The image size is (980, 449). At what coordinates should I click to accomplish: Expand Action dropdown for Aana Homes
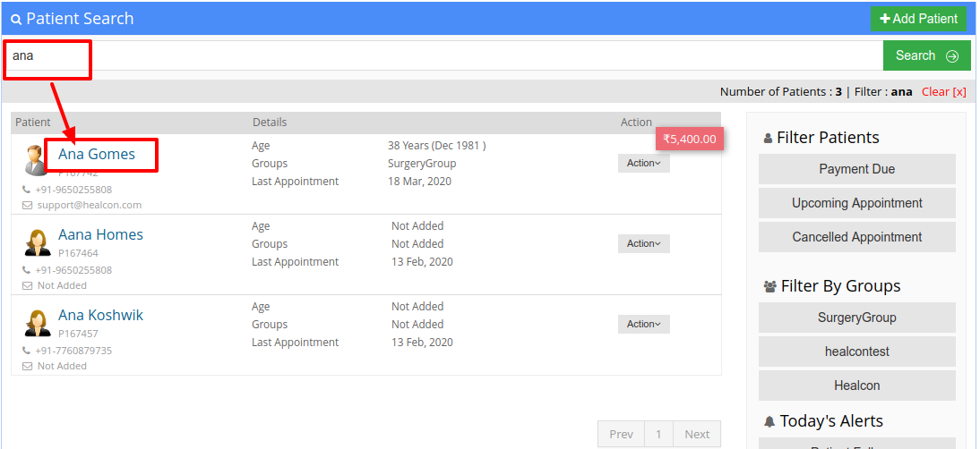644,244
